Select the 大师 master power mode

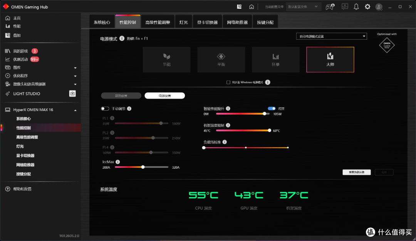tap(330, 60)
